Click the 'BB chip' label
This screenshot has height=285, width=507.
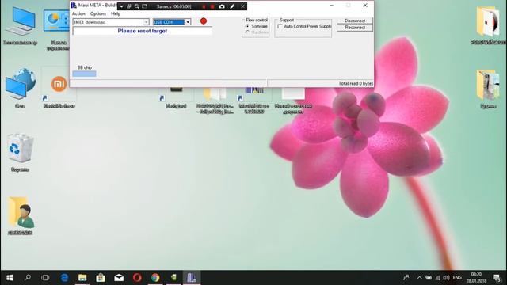coord(85,67)
